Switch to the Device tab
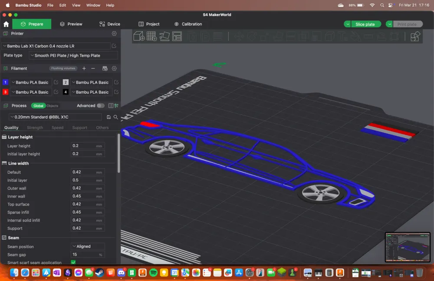This screenshot has width=434, height=281. click(x=110, y=24)
